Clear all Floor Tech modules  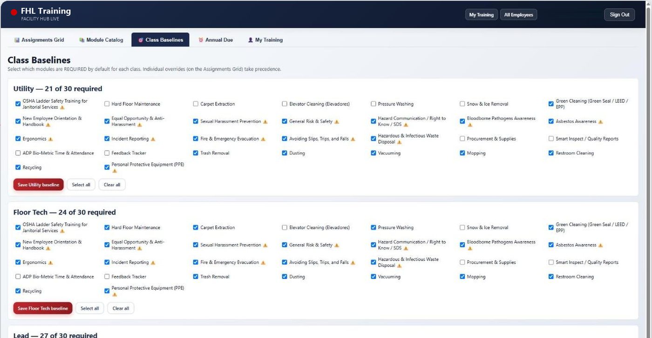click(121, 308)
